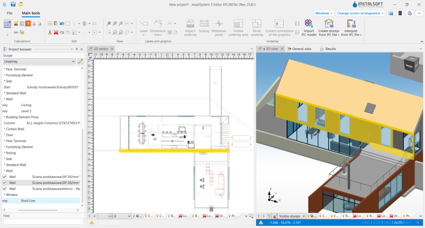The image size is (425, 228).
Task: Click the Open folder icon in title bar
Action: pos(21,4)
